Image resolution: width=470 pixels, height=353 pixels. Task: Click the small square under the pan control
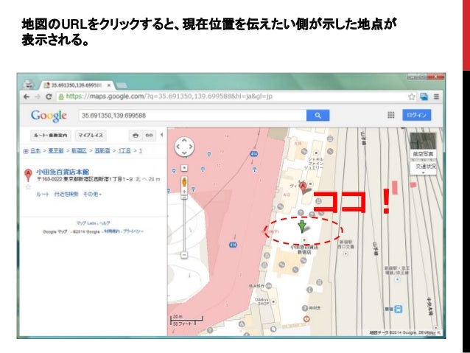tap(184, 168)
